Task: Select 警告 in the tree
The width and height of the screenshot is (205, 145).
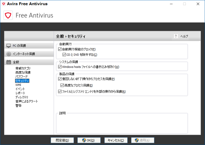Action: tap(19, 106)
